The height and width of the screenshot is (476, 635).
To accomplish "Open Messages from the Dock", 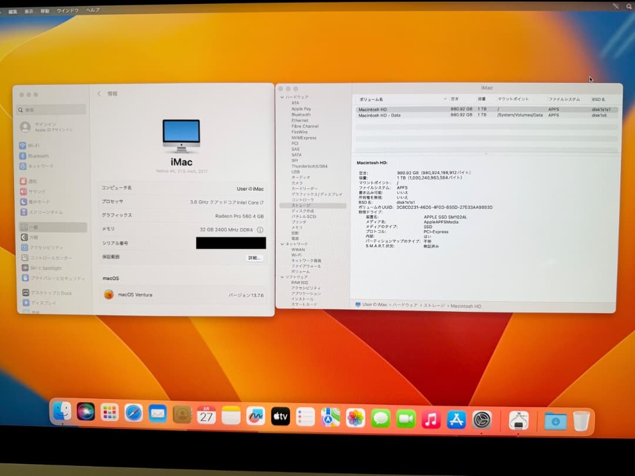I will tap(380, 419).
